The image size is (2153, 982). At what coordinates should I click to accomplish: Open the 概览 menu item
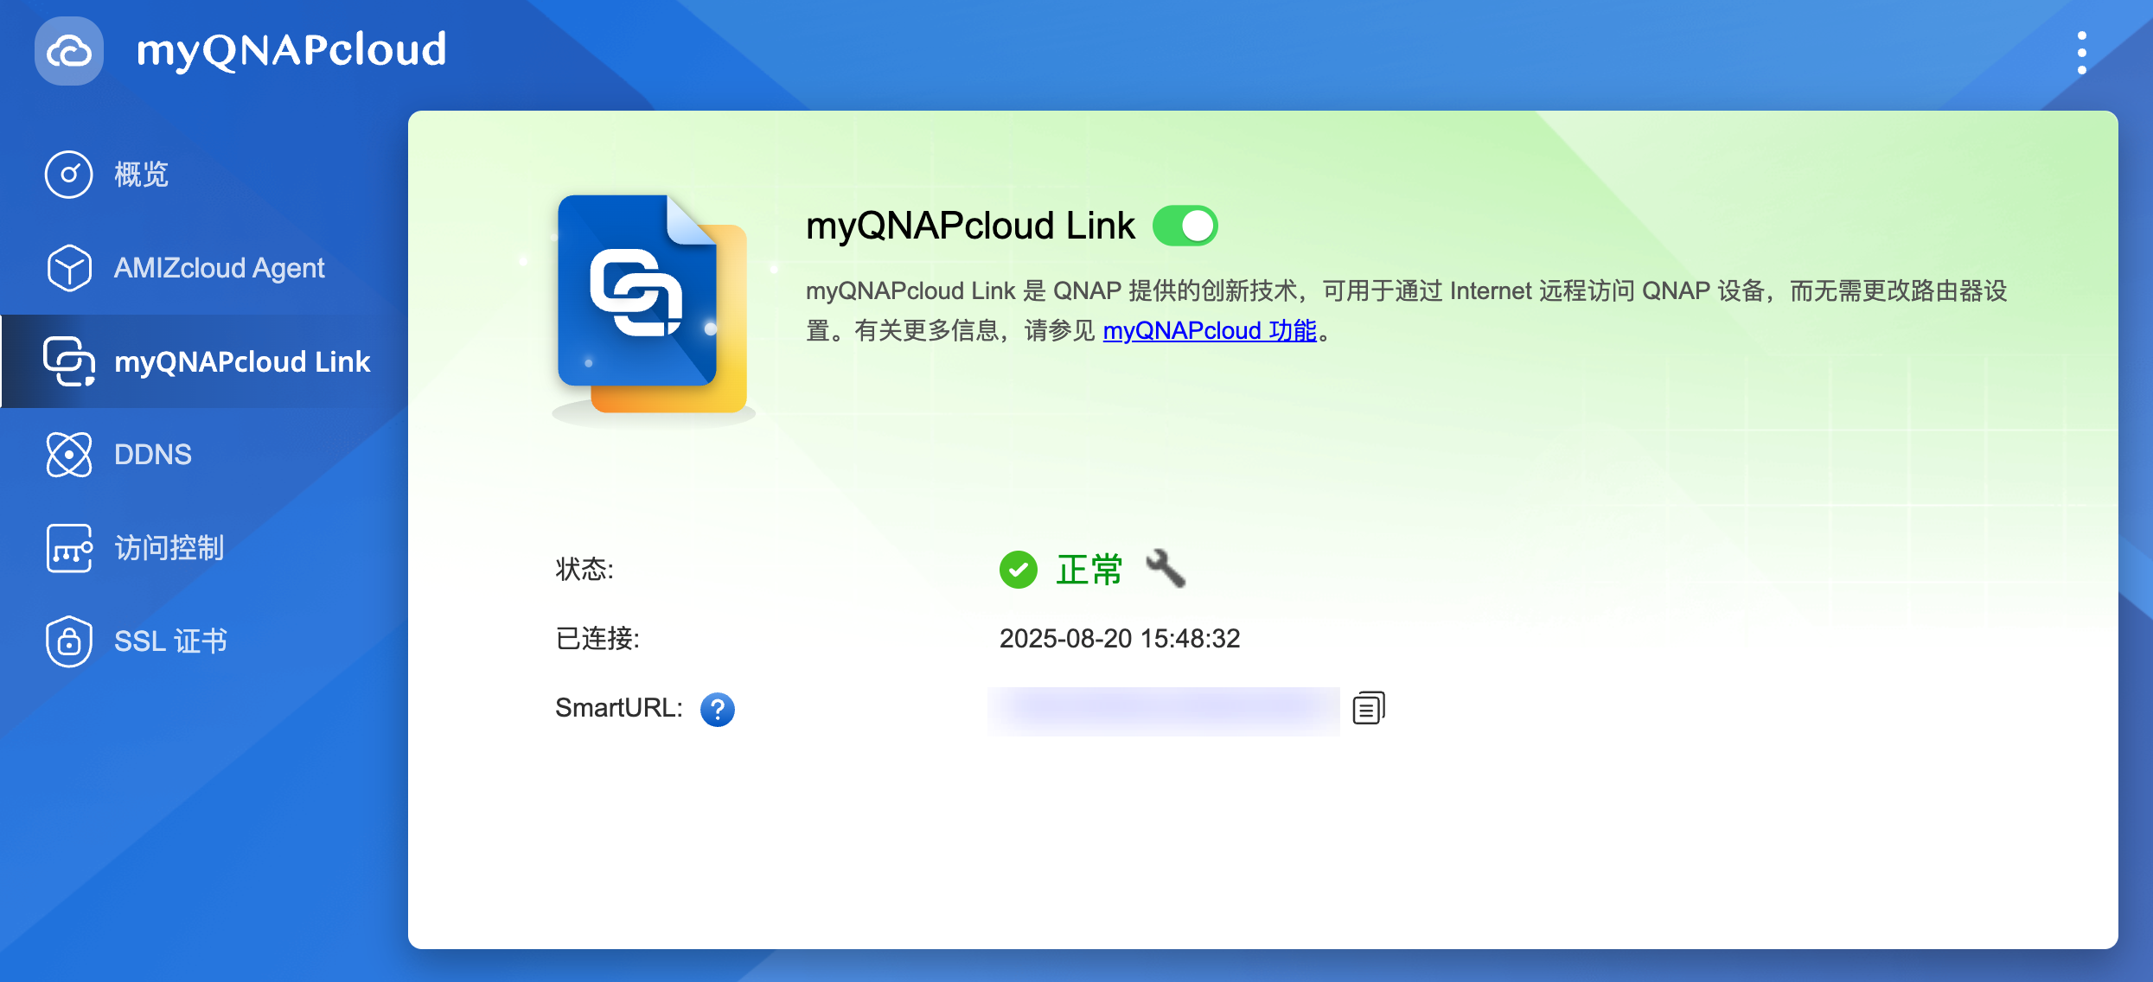[142, 175]
